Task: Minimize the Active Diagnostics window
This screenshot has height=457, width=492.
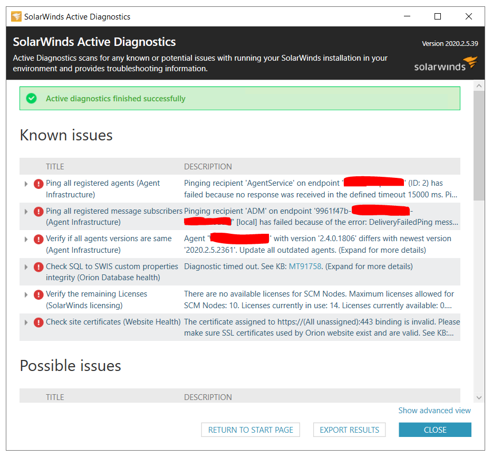Action: click(407, 16)
